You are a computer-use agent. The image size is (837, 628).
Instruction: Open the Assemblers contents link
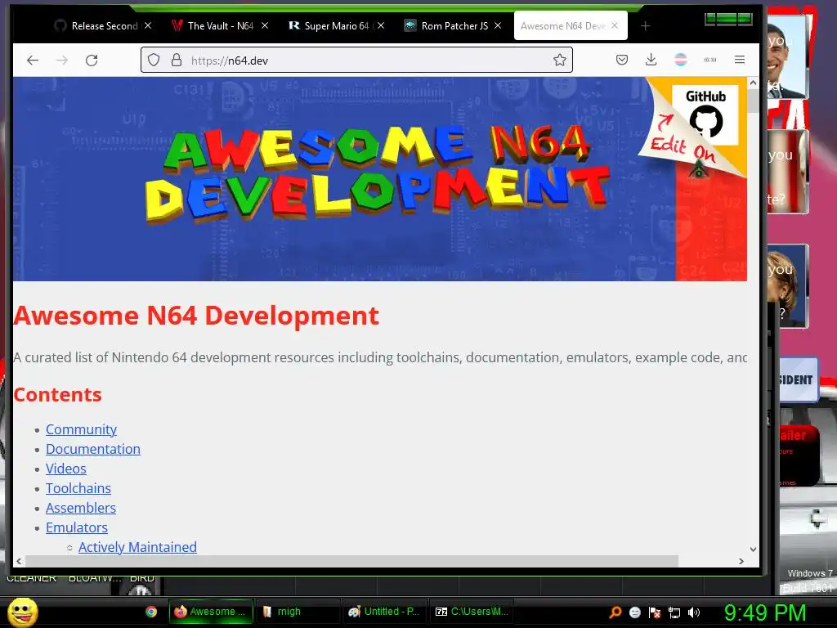(81, 508)
